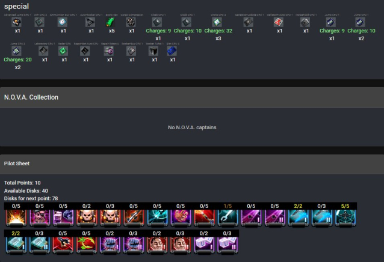Select the maxed pilot skill showing 5/5

(345, 217)
